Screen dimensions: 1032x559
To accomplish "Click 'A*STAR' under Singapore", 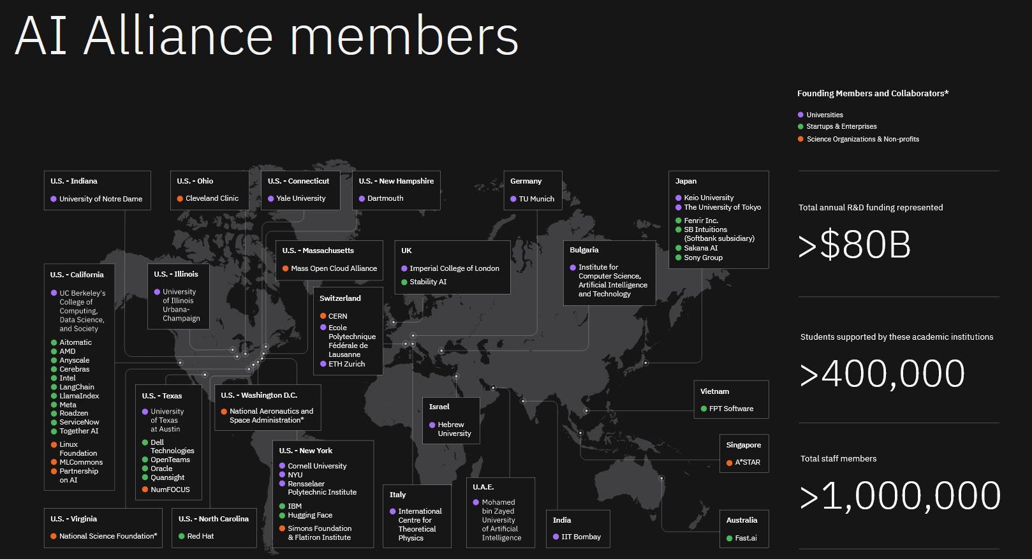I will (748, 462).
